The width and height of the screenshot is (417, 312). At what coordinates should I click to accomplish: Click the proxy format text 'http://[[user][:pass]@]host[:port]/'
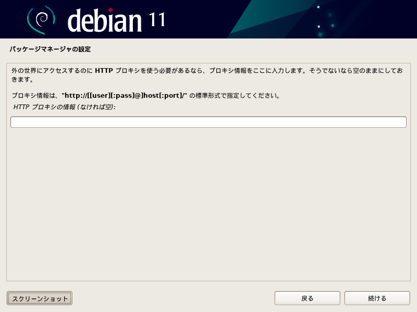click(x=126, y=96)
